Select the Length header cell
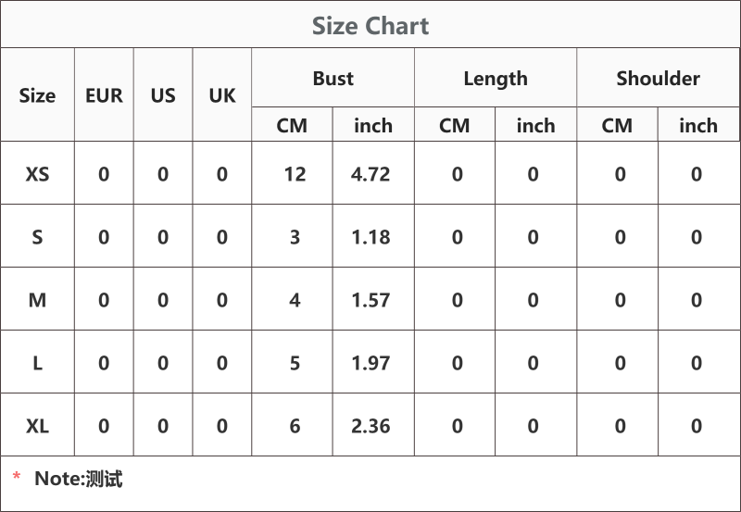 (496, 79)
